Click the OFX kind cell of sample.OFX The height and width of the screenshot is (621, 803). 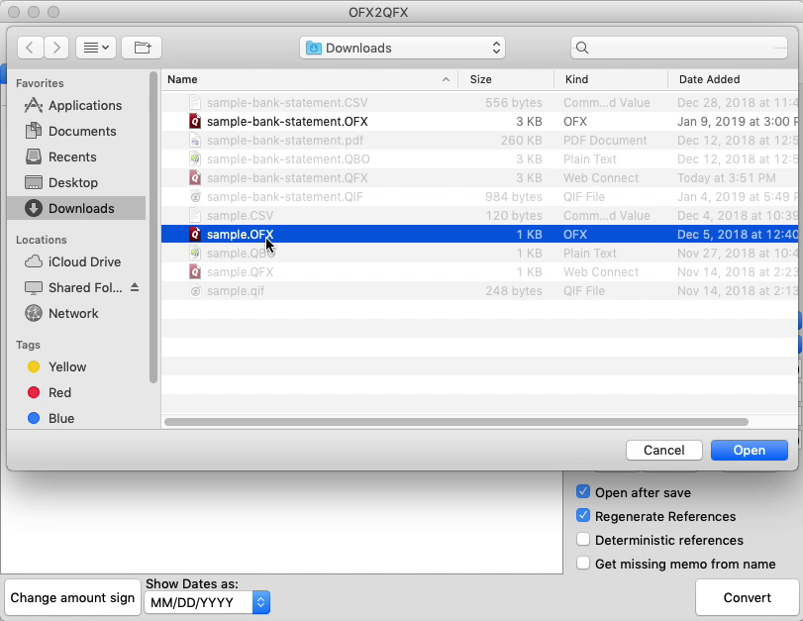[x=575, y=234]
